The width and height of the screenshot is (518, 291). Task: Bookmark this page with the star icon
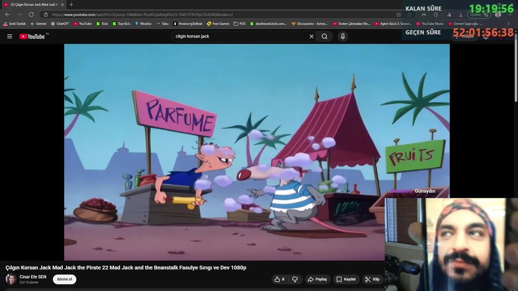[x=410, y=15]
